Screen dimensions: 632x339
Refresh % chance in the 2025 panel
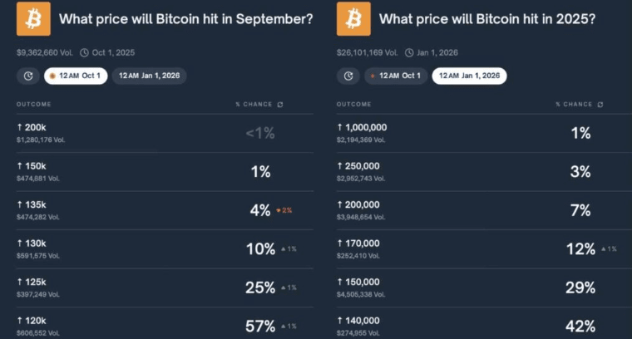[x=600, y=105]
